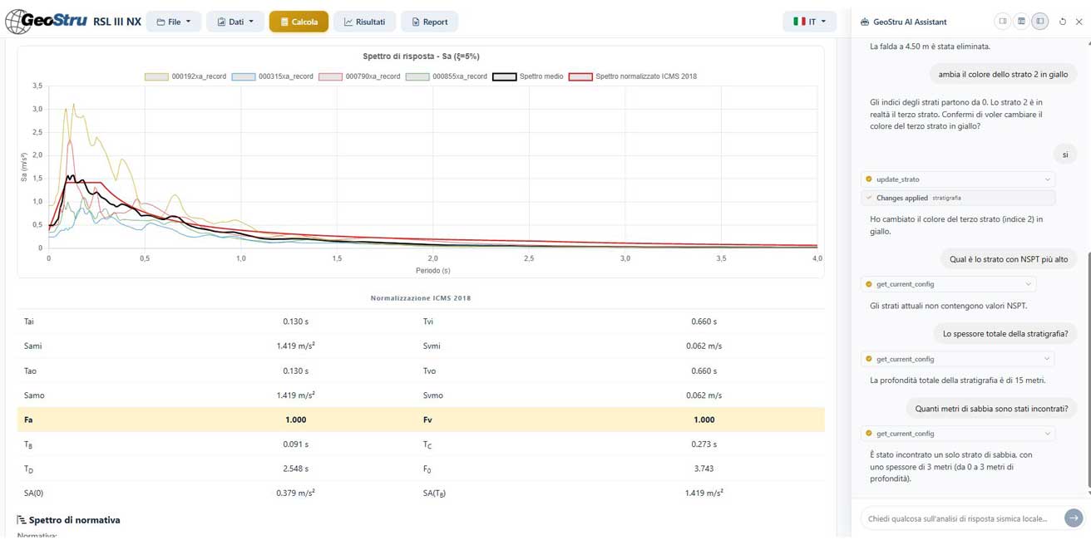Close the GeoStru AI Assistant panel
Viewport: 1091px width, 545px height.
tap(1079, 22)
